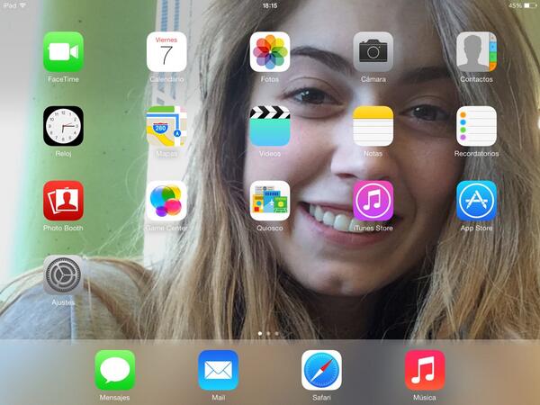This screenshot has height=405, width=540.
Task: Open the Photo Booth app
Action: pos(63,201)
